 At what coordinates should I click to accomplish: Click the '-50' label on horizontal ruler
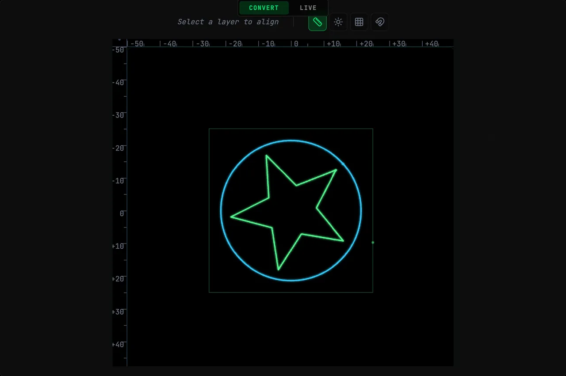click(x=137, y=44)
